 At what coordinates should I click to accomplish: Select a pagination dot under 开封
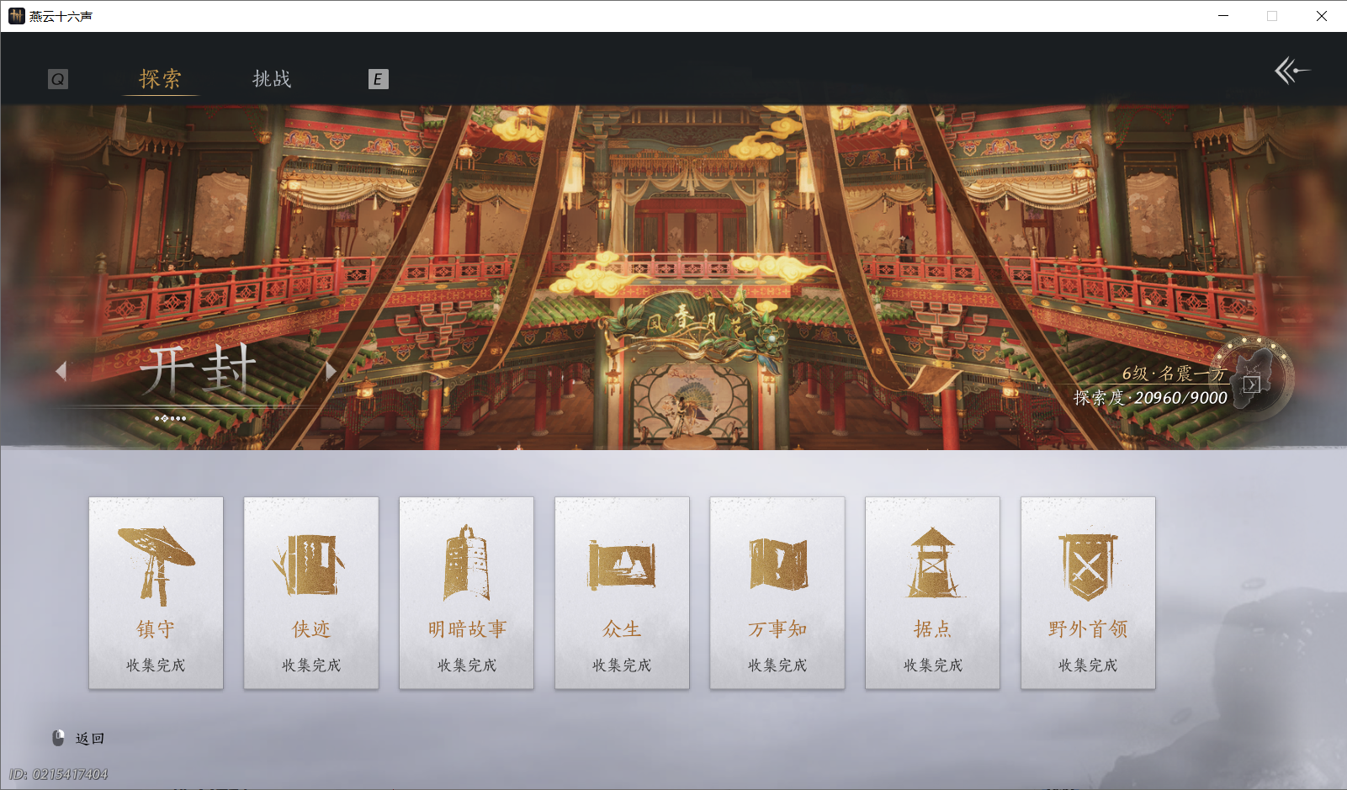click(167, 418)
